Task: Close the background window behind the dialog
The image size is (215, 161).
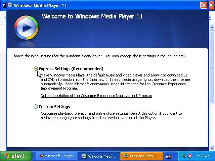Action: (212, 5)
